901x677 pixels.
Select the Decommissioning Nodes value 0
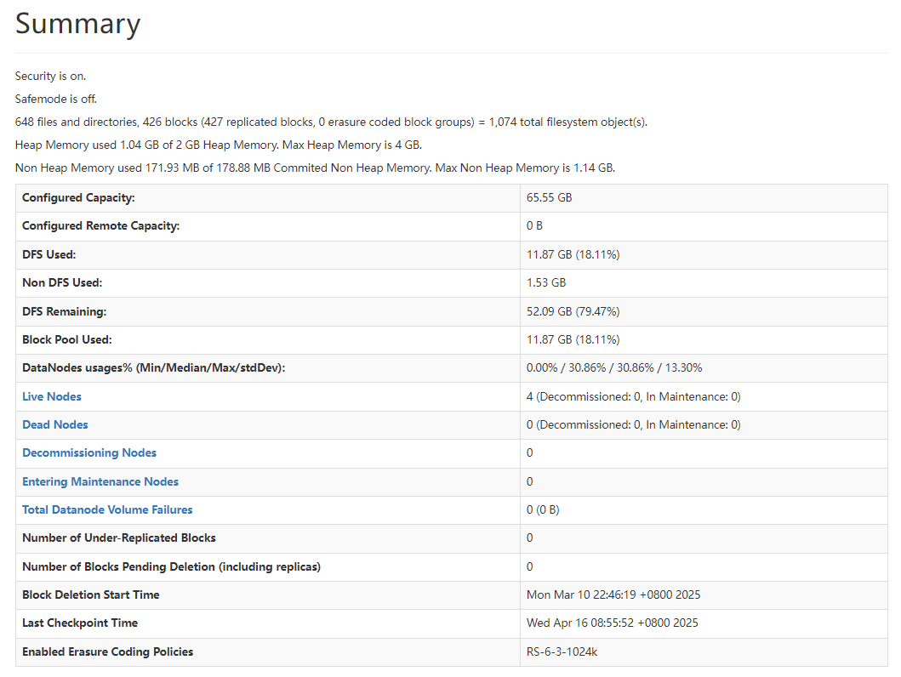tap(530, 453)
